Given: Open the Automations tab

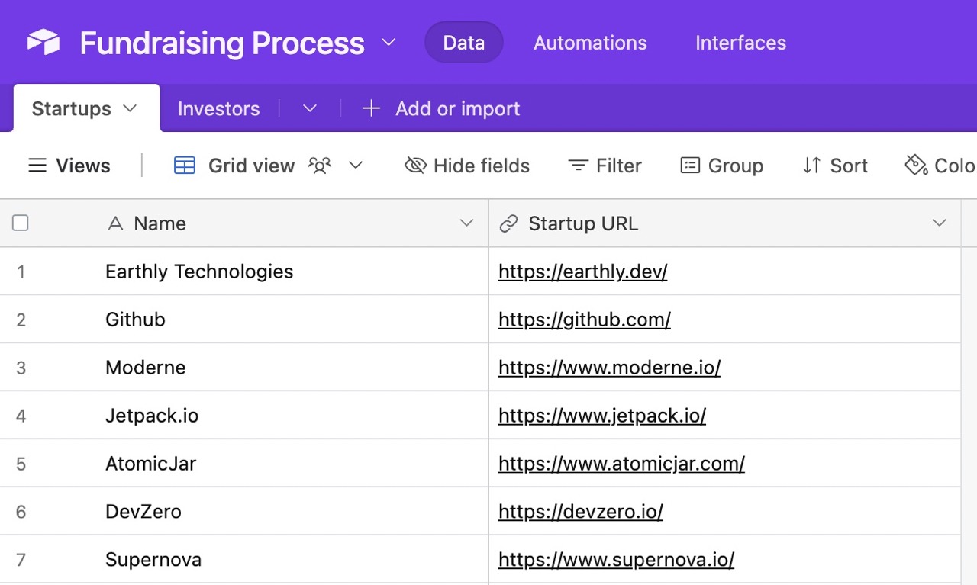Looking at the screenshot, I should click(590, 43).
